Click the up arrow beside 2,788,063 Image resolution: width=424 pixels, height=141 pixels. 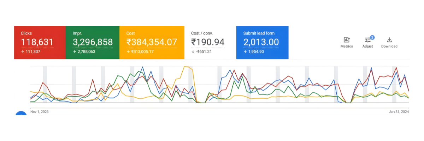(74, 51)
